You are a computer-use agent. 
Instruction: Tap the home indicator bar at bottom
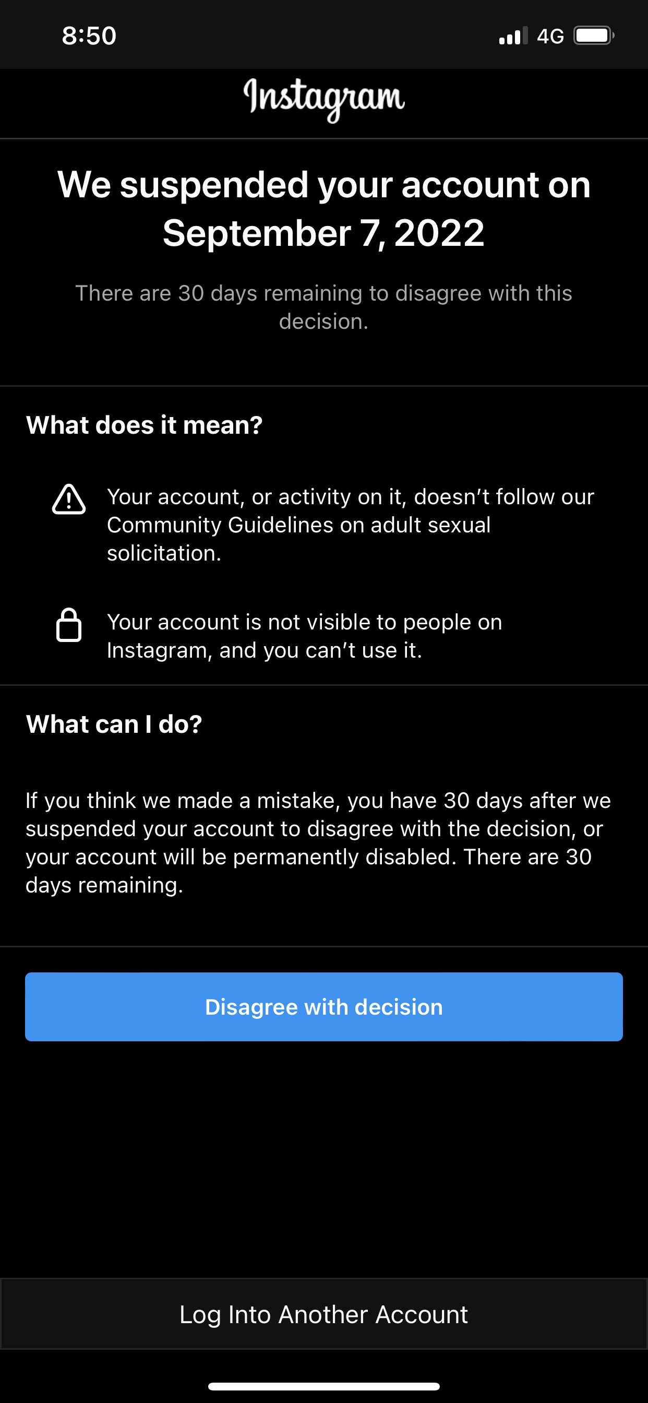pyautogui.click(x=324, y=1386)
